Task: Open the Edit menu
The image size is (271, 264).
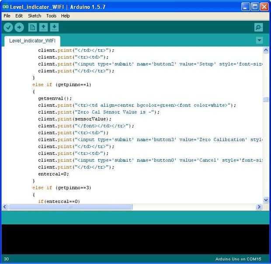Action: (x=19, y=16)
